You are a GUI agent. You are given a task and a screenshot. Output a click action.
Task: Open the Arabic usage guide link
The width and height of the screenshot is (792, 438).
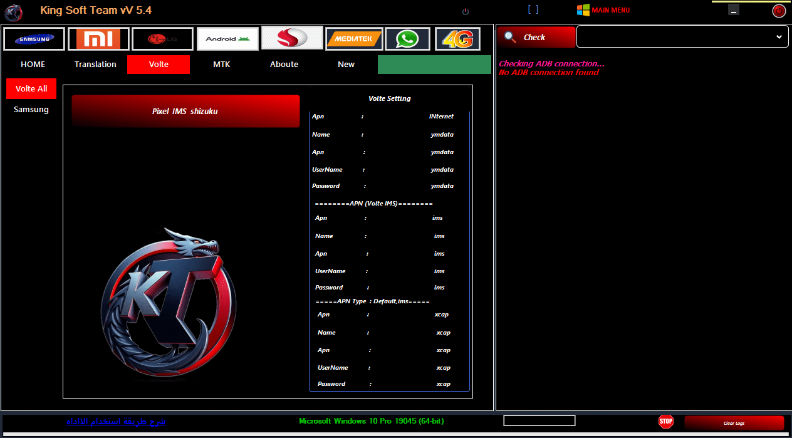click(x=116, y=421)
